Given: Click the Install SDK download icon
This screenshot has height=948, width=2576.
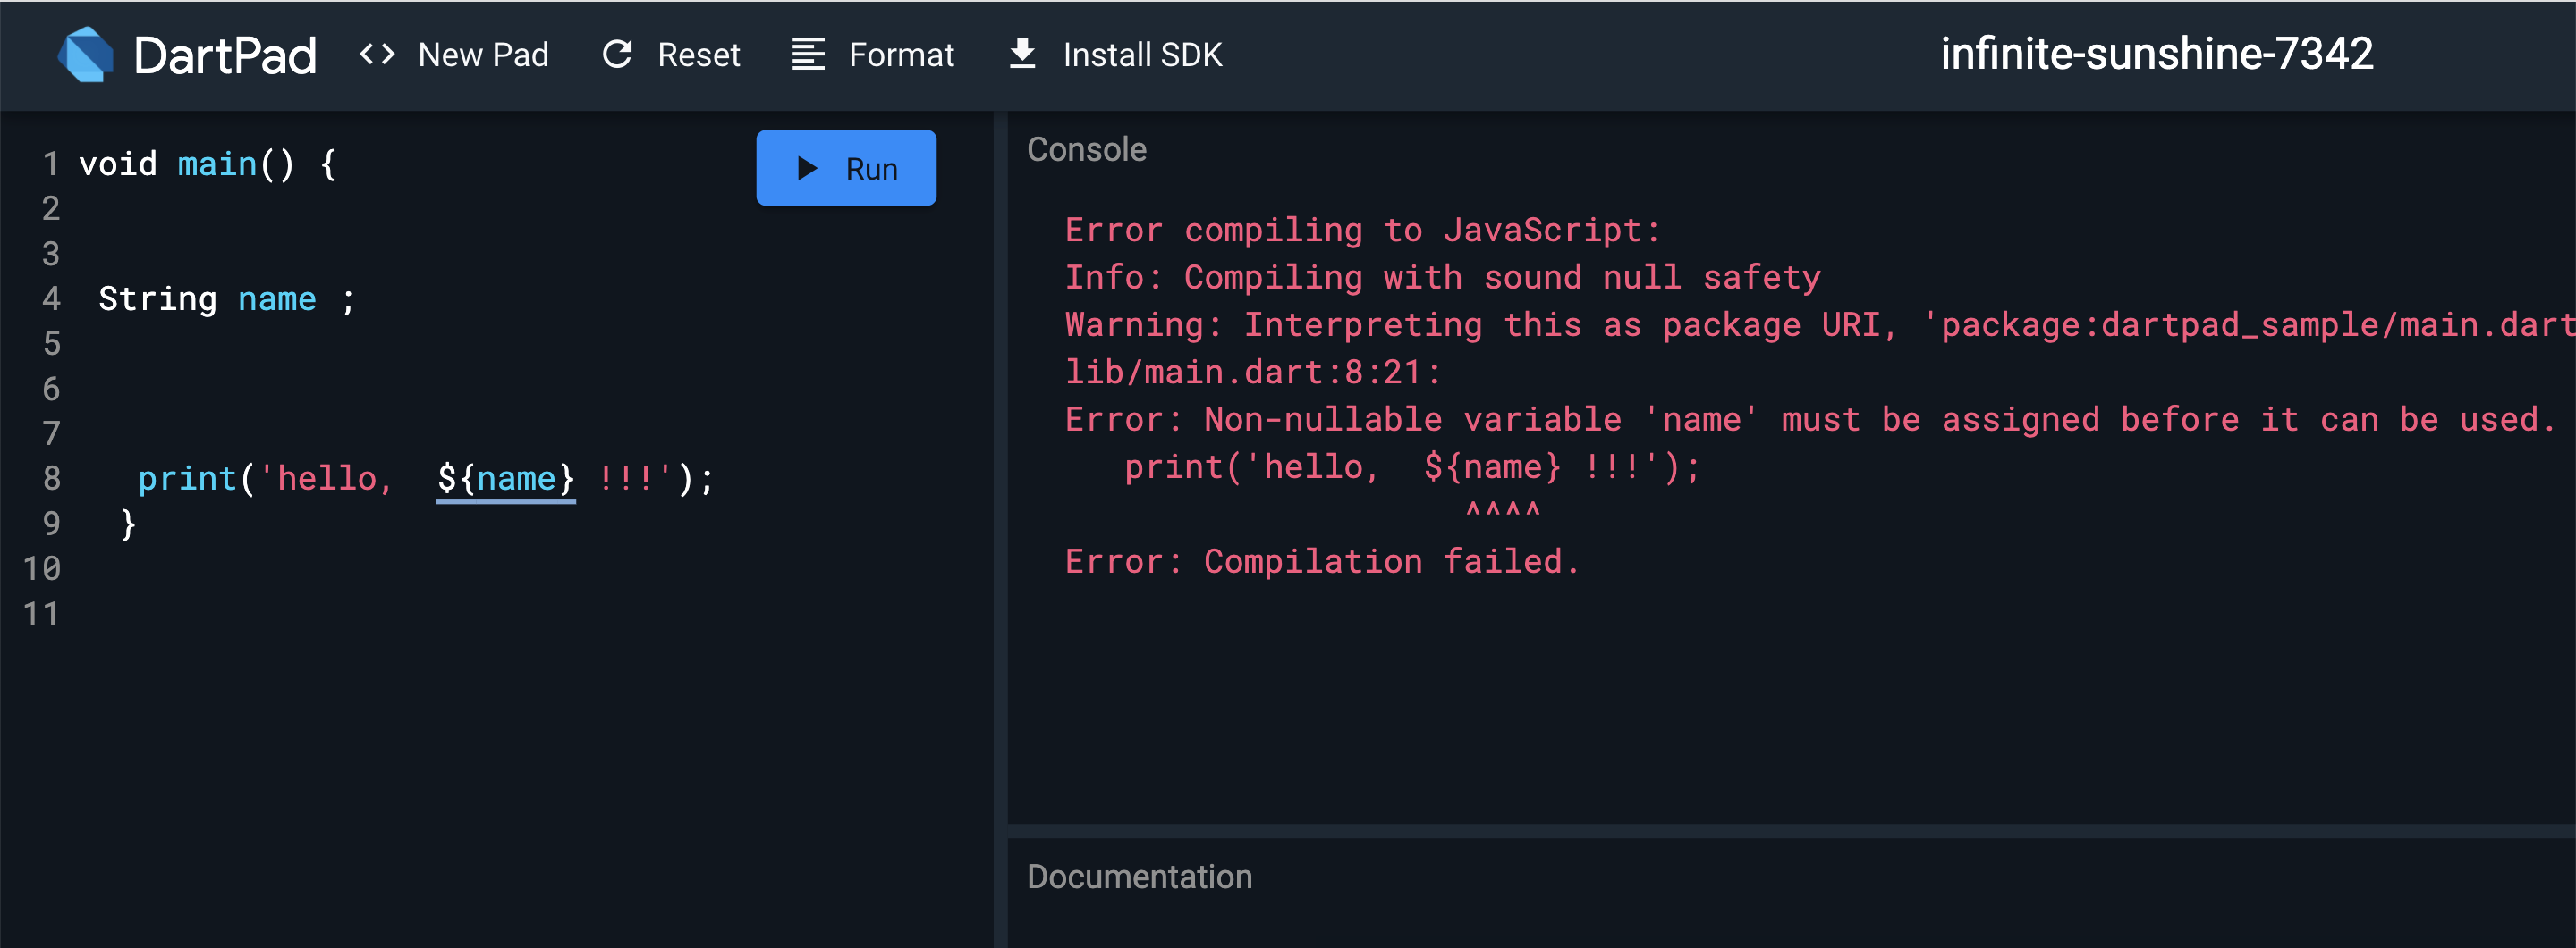Looking at the screenshot, I should click(1022, 54).
